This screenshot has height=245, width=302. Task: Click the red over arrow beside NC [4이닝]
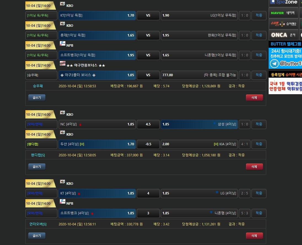pyautogui.click(x=80, y=125)
